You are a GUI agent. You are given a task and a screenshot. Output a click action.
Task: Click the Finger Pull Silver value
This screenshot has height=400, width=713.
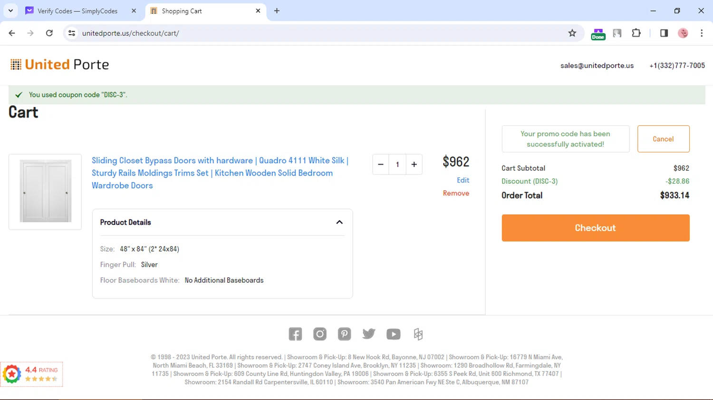coord(149,265)
